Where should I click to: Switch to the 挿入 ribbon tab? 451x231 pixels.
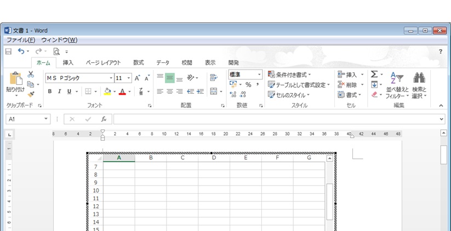(x=68, y=62)
